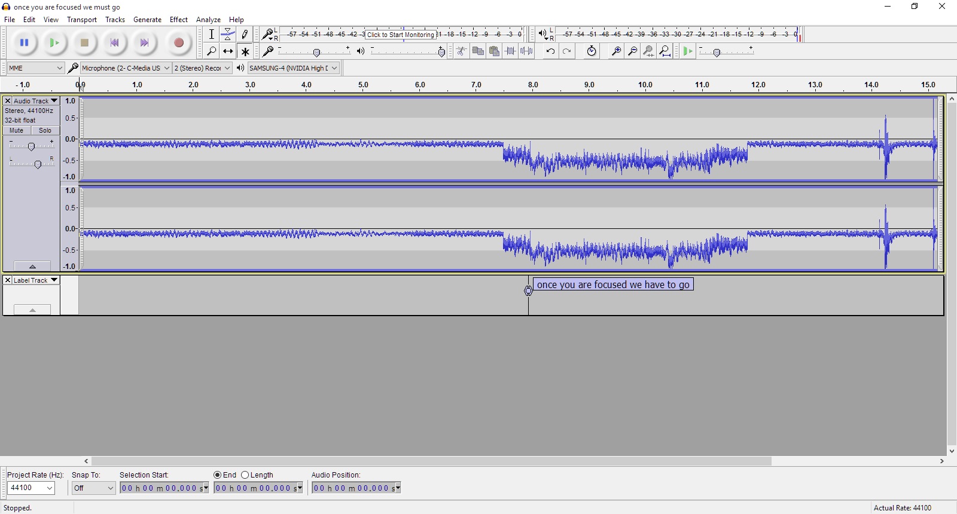
Task: Open the Generate menu
Action: click(x=147, y=20)
